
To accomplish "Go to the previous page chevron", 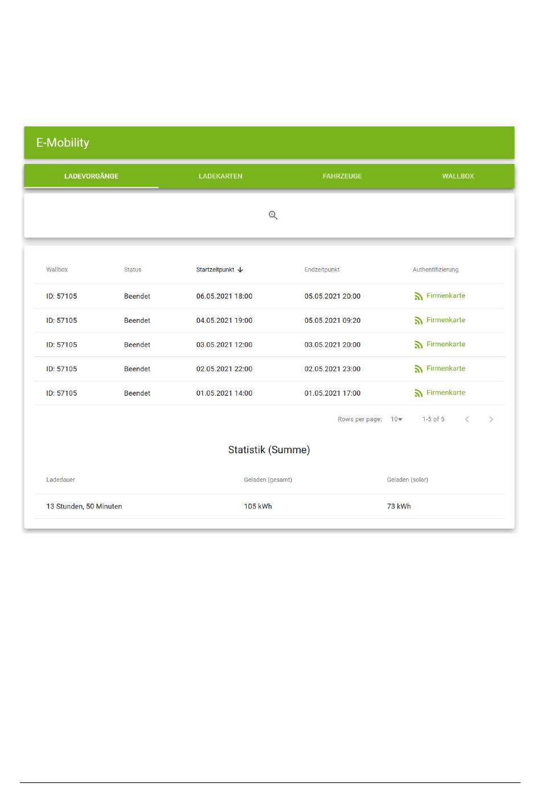I will (467, 420).
